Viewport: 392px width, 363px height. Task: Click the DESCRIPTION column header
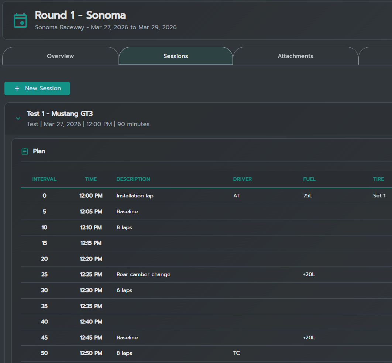pyautogui.click(x=133, y=179)
